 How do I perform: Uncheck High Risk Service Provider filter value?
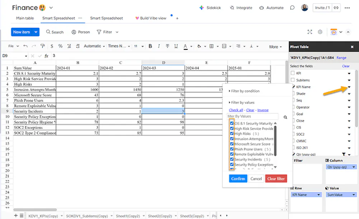pyautogui.click(x=232, y=128)
